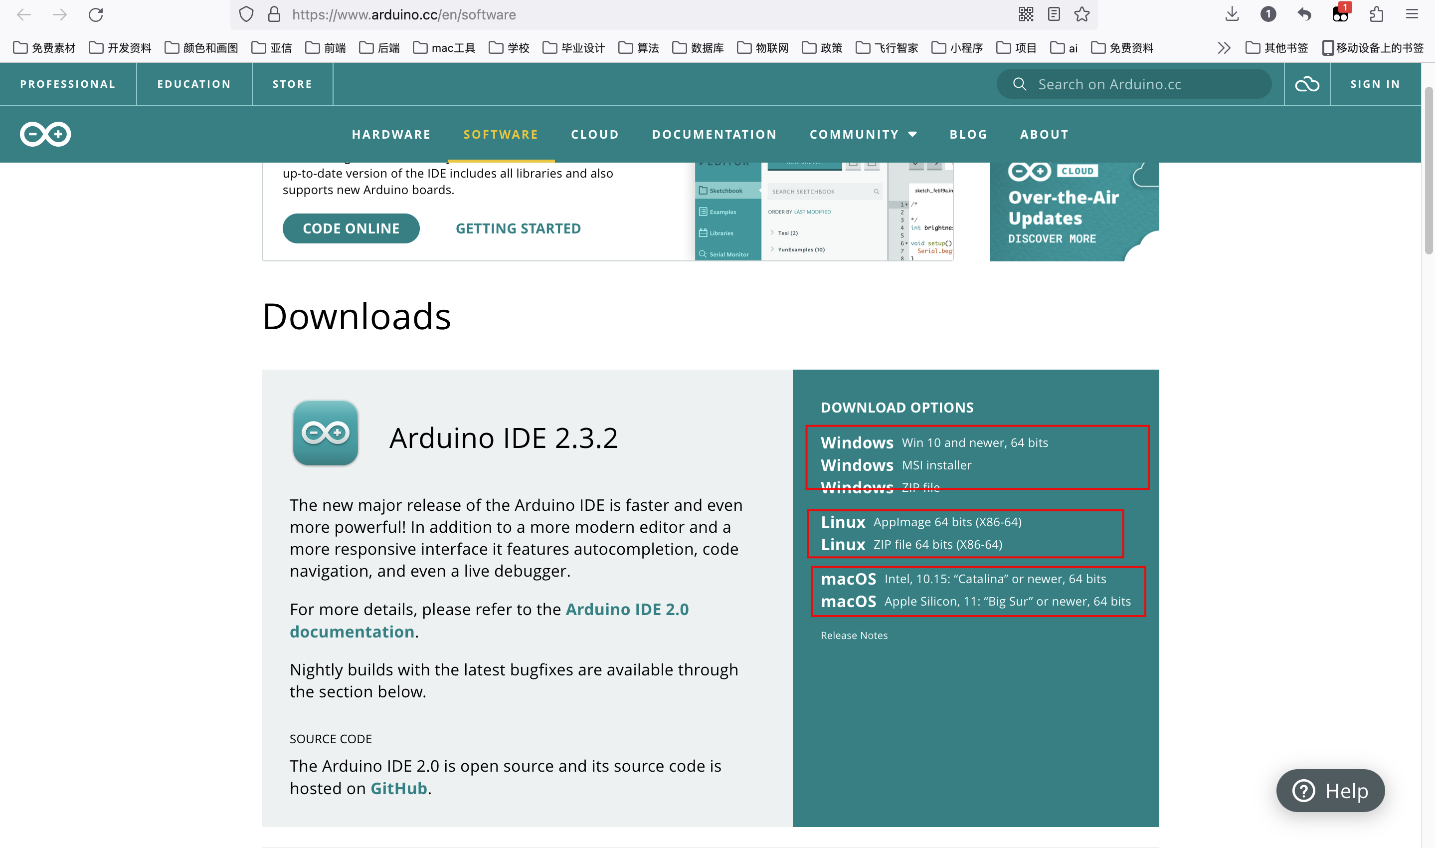Expand the Community dropdown menu

pos(863,134)
